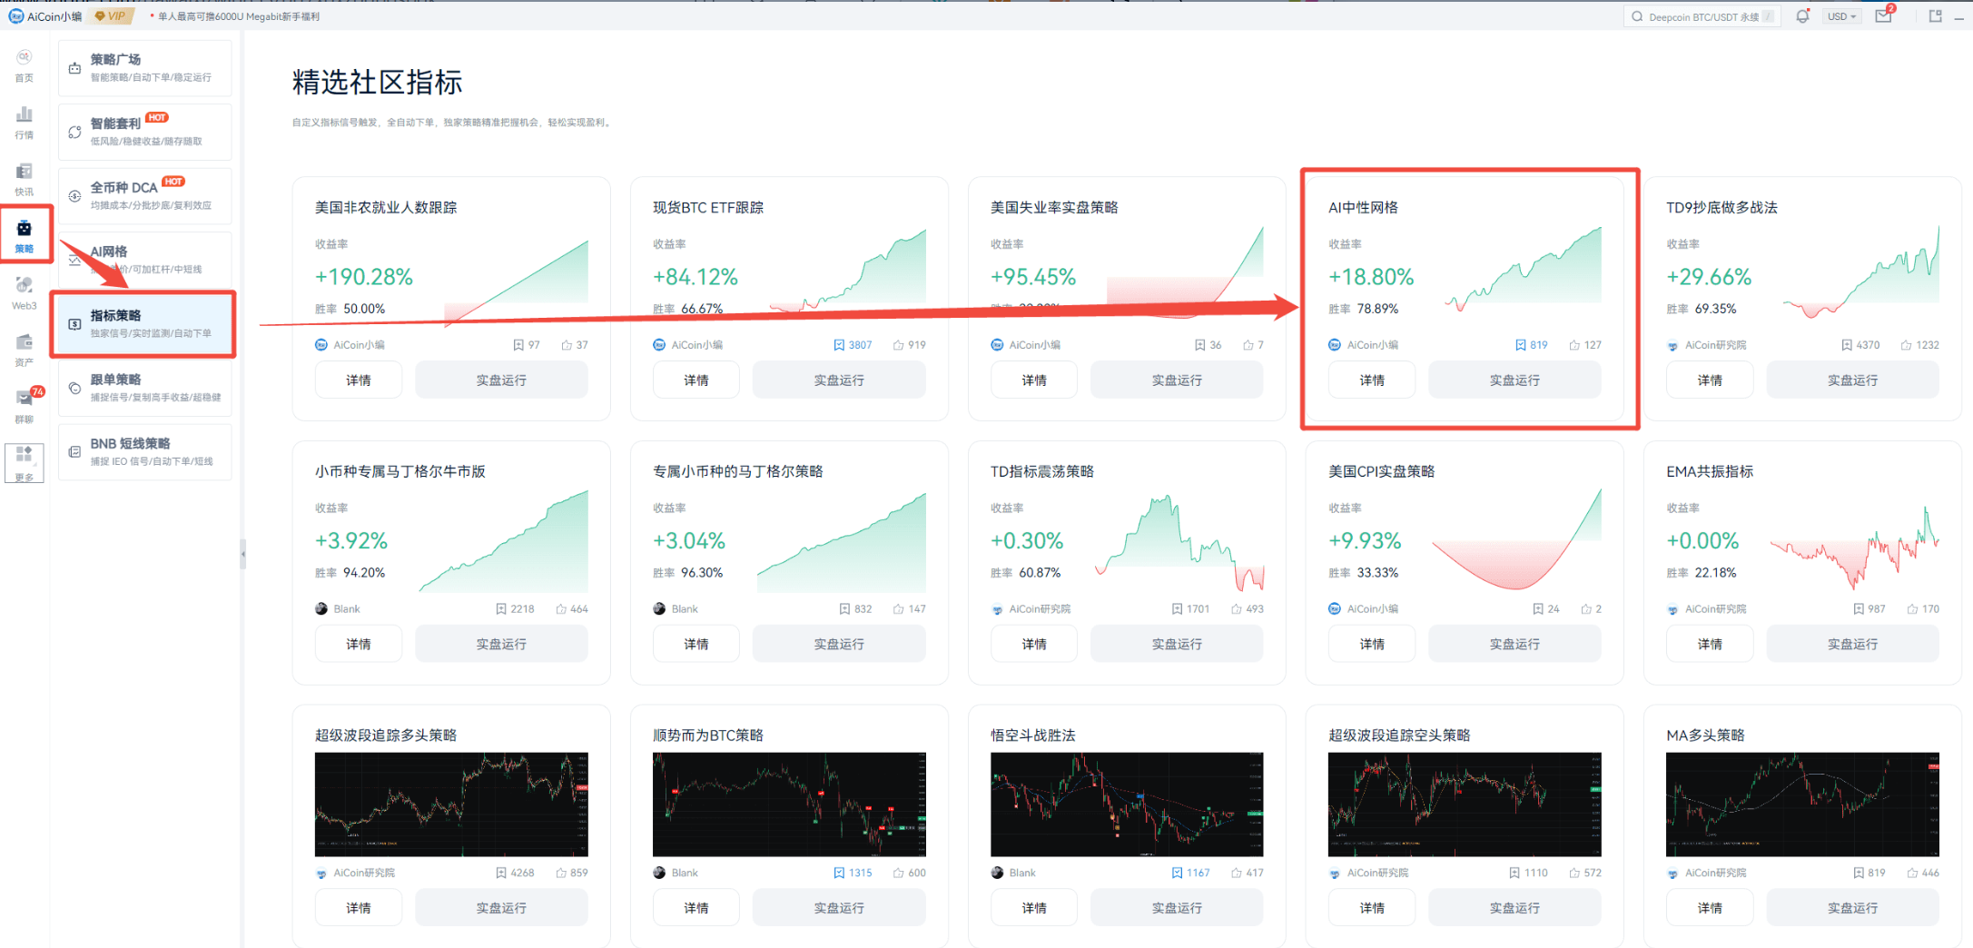The width and height of the screenshot is (1973, 948).
Task: Select the 指标策略 menu item
Action: 145,323
